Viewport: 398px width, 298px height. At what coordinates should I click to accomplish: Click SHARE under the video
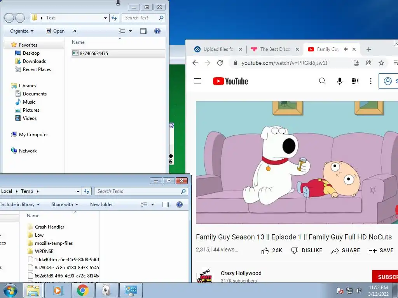click(x=346, y=251)
